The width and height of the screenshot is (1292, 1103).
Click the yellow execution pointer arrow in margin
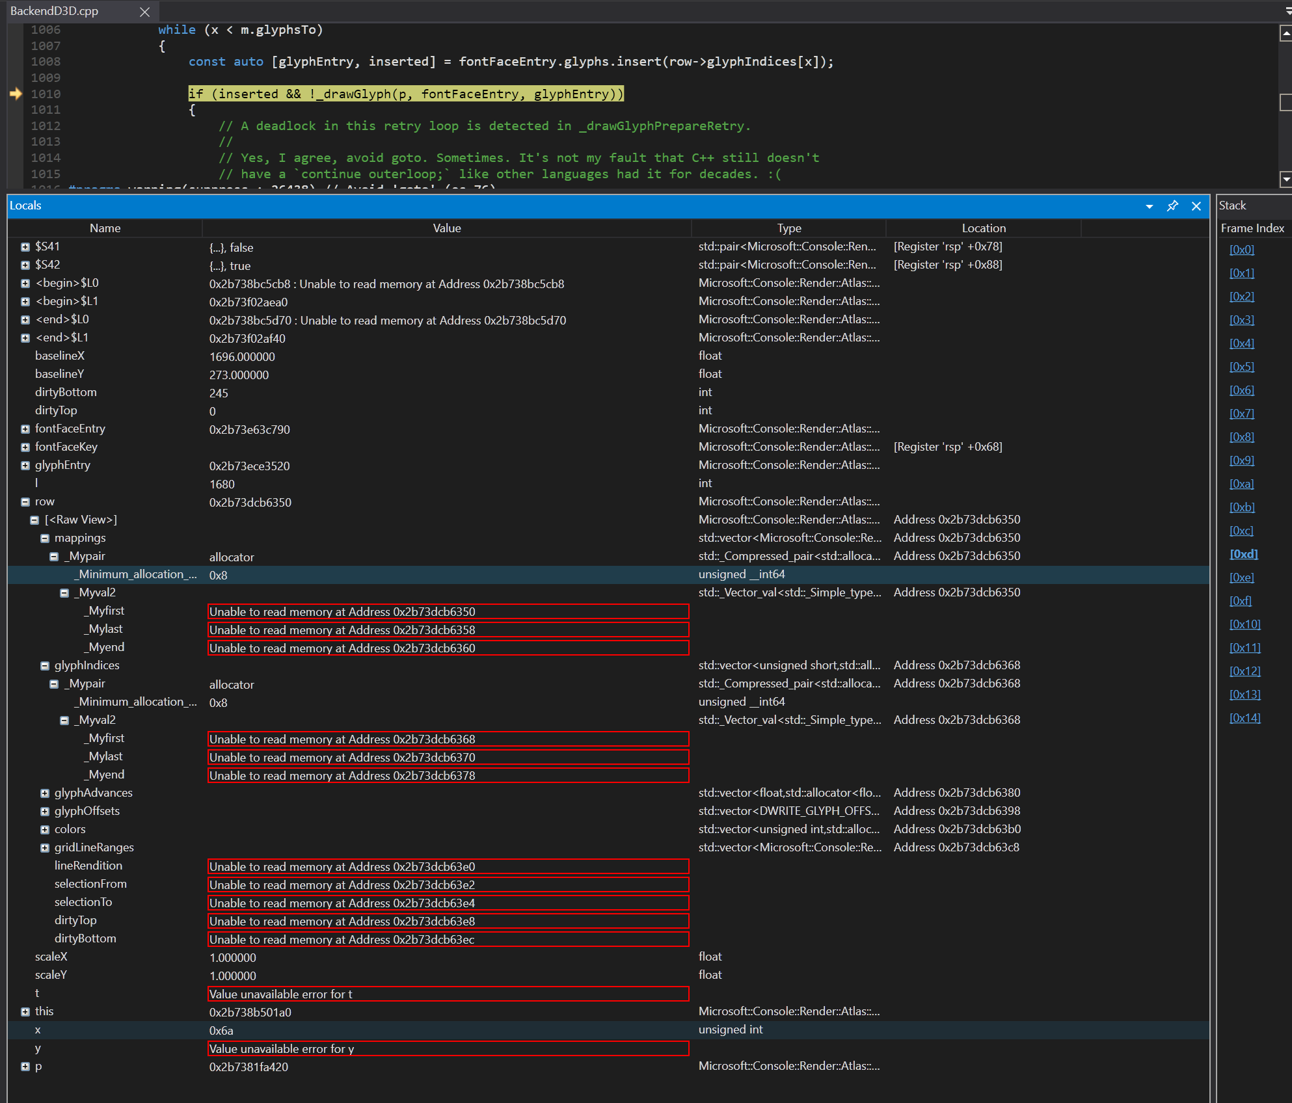coord(14,94)
